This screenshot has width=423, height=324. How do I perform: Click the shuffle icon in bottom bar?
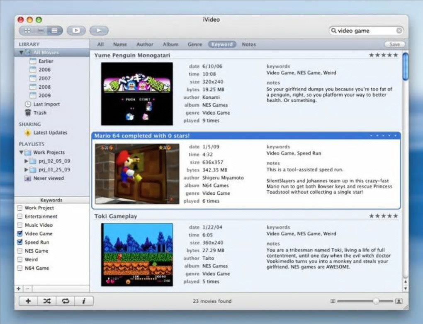[47, 301]
